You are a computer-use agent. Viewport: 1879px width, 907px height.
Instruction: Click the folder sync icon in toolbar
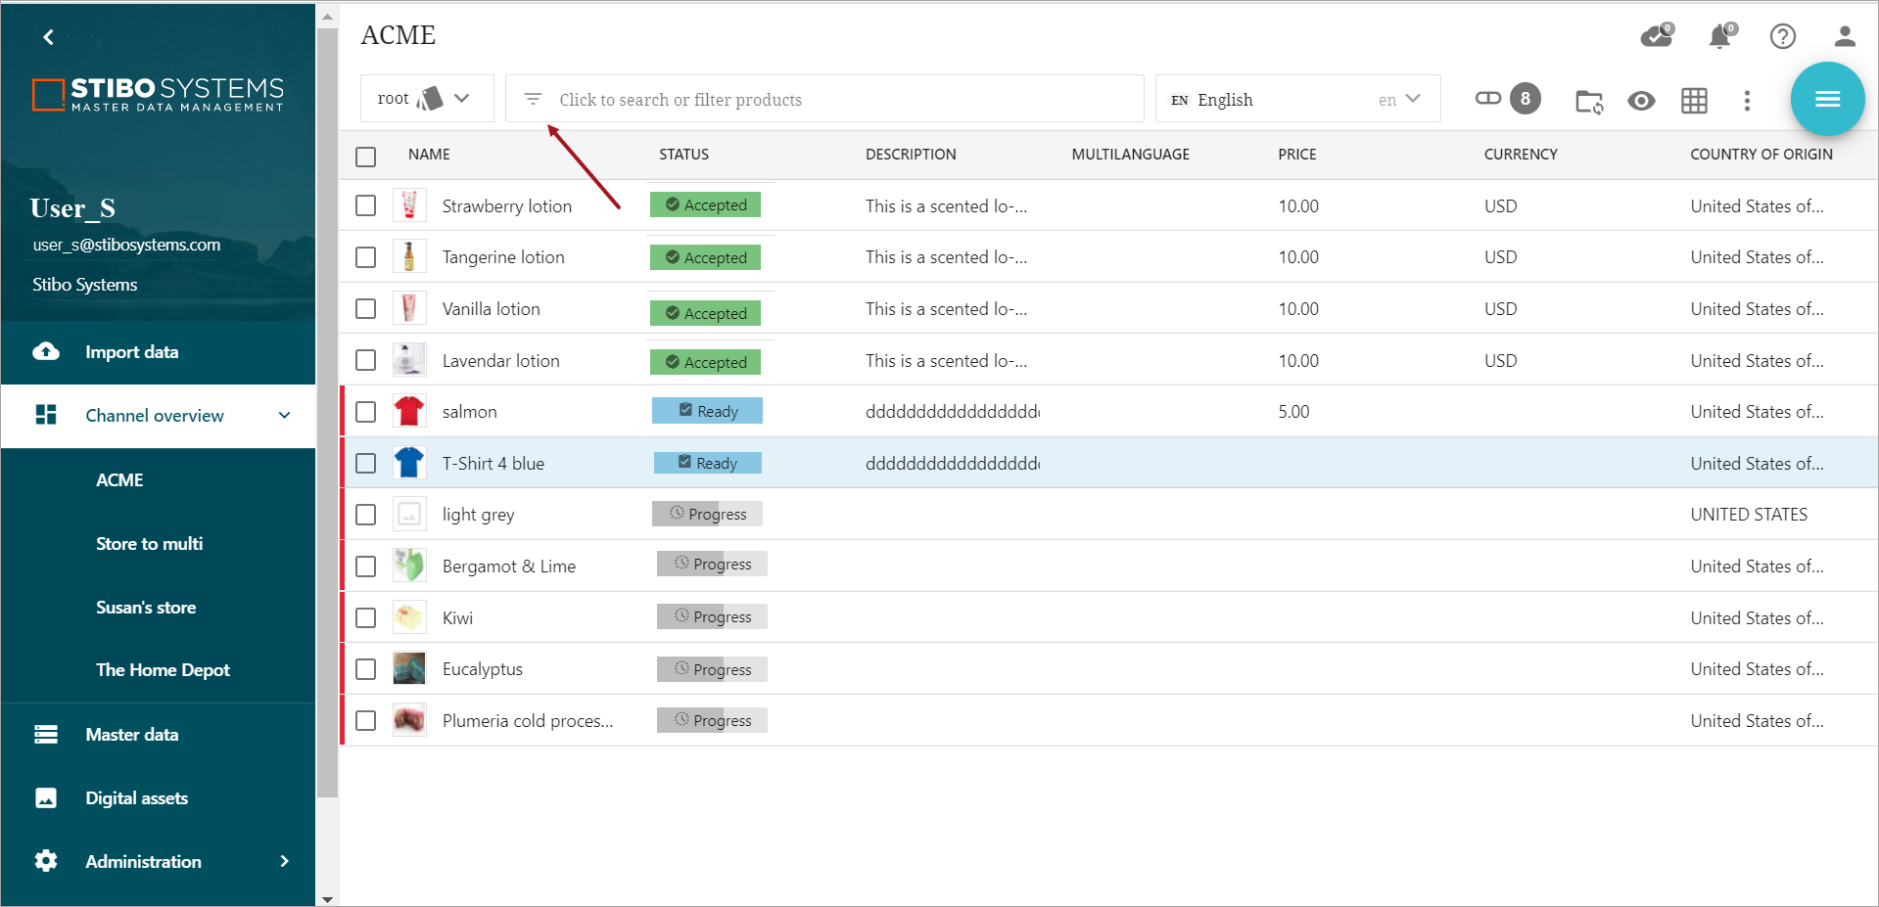1588,101
